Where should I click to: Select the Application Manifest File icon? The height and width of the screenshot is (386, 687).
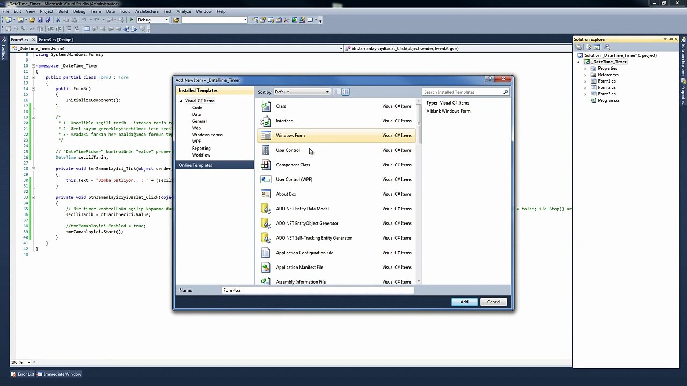(x=266, y=267)
